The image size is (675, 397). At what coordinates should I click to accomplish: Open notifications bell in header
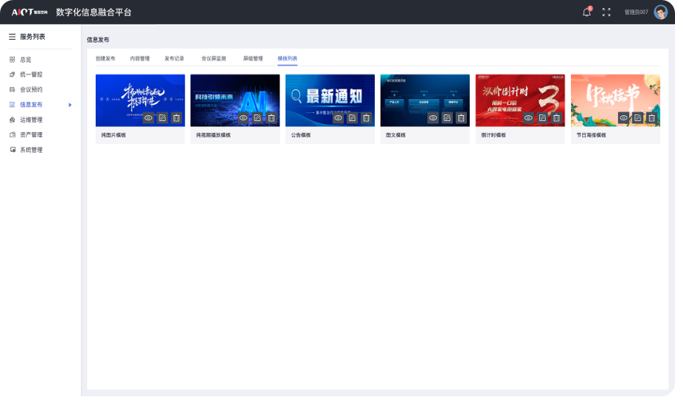(x=586, y=12)
